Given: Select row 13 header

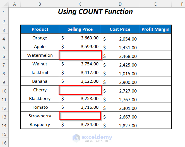Looking at the screenshot, I should click(4, 116).
